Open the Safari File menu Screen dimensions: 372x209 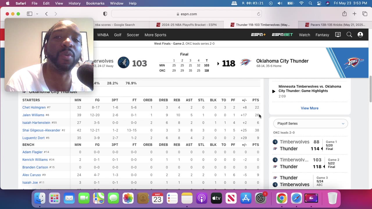point(34,3)
